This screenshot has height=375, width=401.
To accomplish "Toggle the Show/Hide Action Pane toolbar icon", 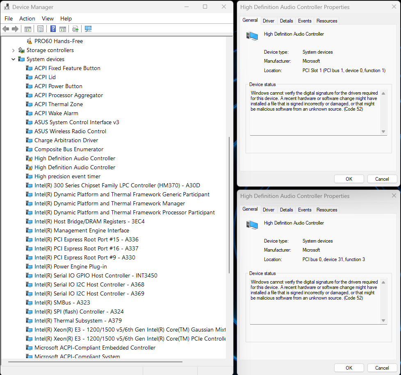I will point(63,29).
